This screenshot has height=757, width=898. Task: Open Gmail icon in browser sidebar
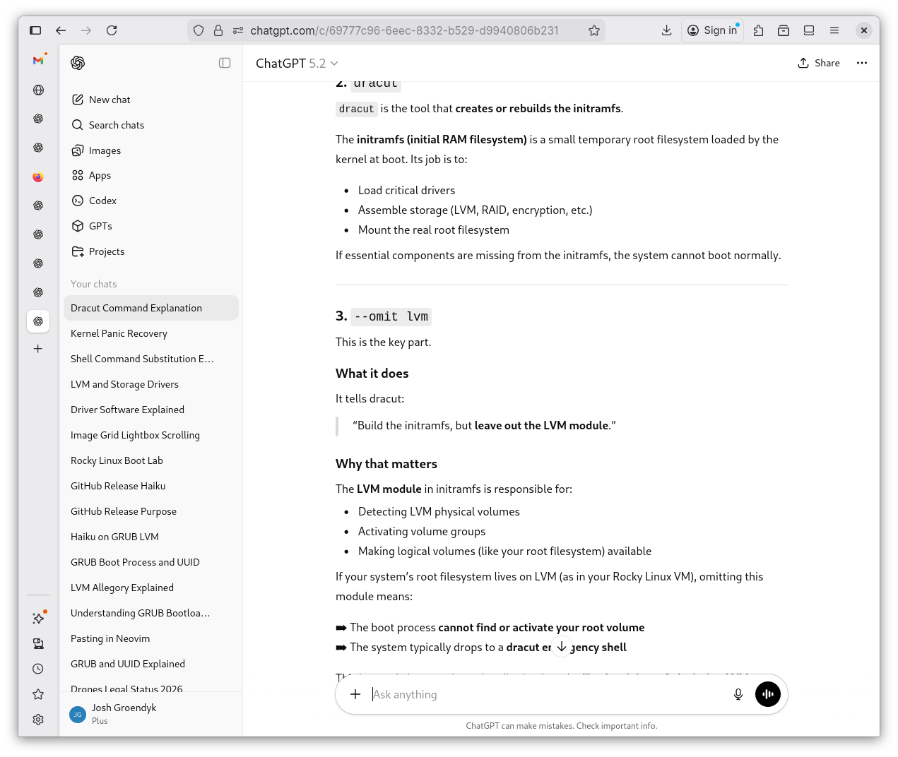click(38, 61)
